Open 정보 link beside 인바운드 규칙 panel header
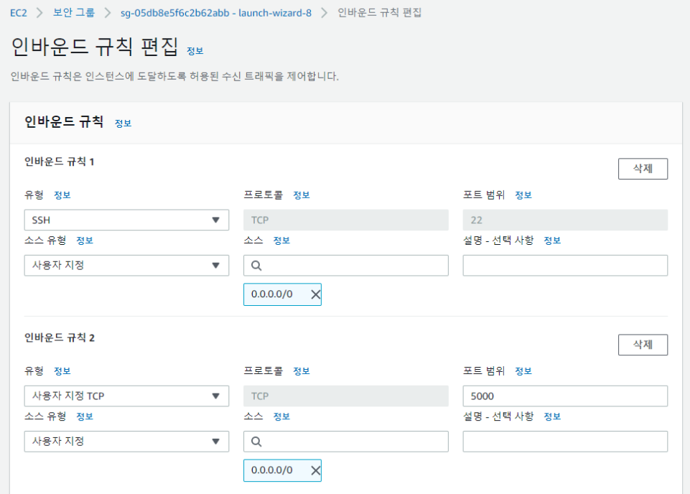This screenshot has height=494, width=690. [123, 124]
